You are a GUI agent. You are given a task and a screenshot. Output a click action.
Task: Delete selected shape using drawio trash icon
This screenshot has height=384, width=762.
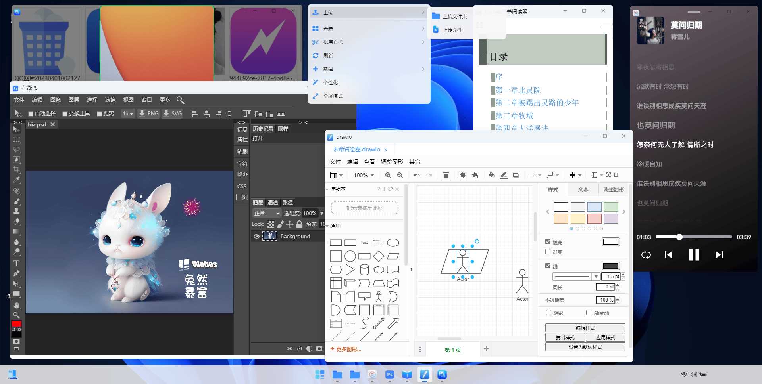(x=446, y=175)
